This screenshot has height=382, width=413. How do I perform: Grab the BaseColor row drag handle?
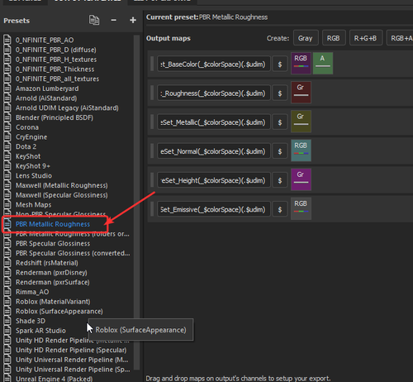click(x=152, y=64)
